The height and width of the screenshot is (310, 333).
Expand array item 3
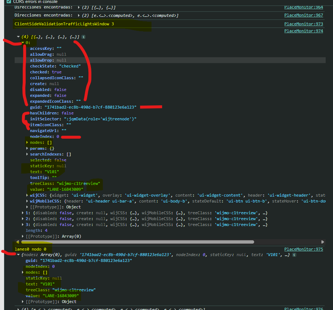coord(23,225)
